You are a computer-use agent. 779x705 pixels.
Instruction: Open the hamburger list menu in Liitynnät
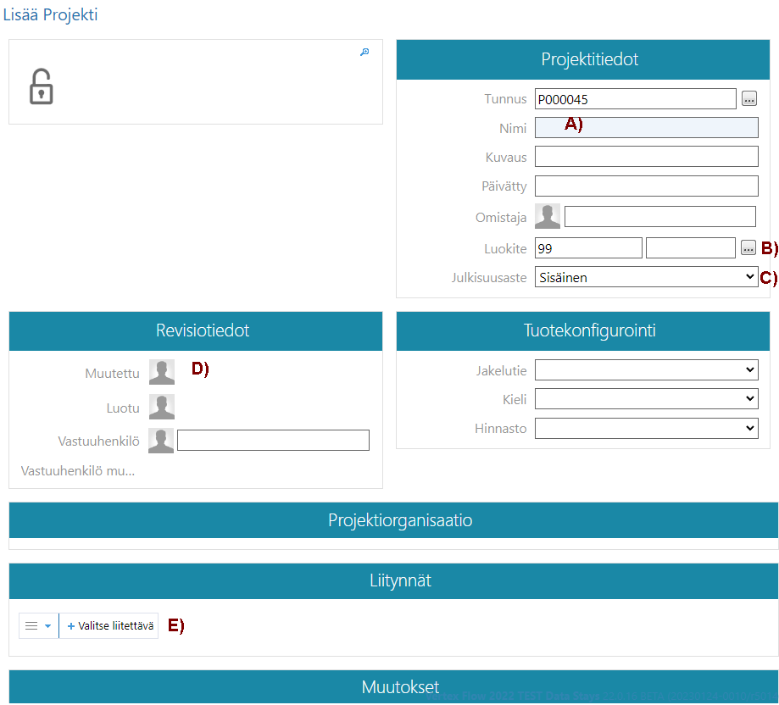pyautogui.click(x=38, y=626)
